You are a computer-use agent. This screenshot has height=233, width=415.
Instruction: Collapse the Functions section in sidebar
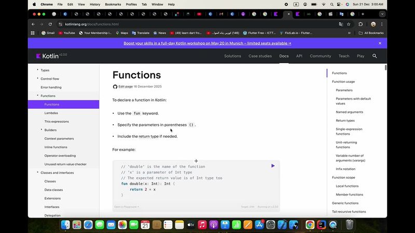tap(38, 96)
